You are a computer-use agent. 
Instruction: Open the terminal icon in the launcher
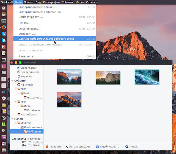4,60
